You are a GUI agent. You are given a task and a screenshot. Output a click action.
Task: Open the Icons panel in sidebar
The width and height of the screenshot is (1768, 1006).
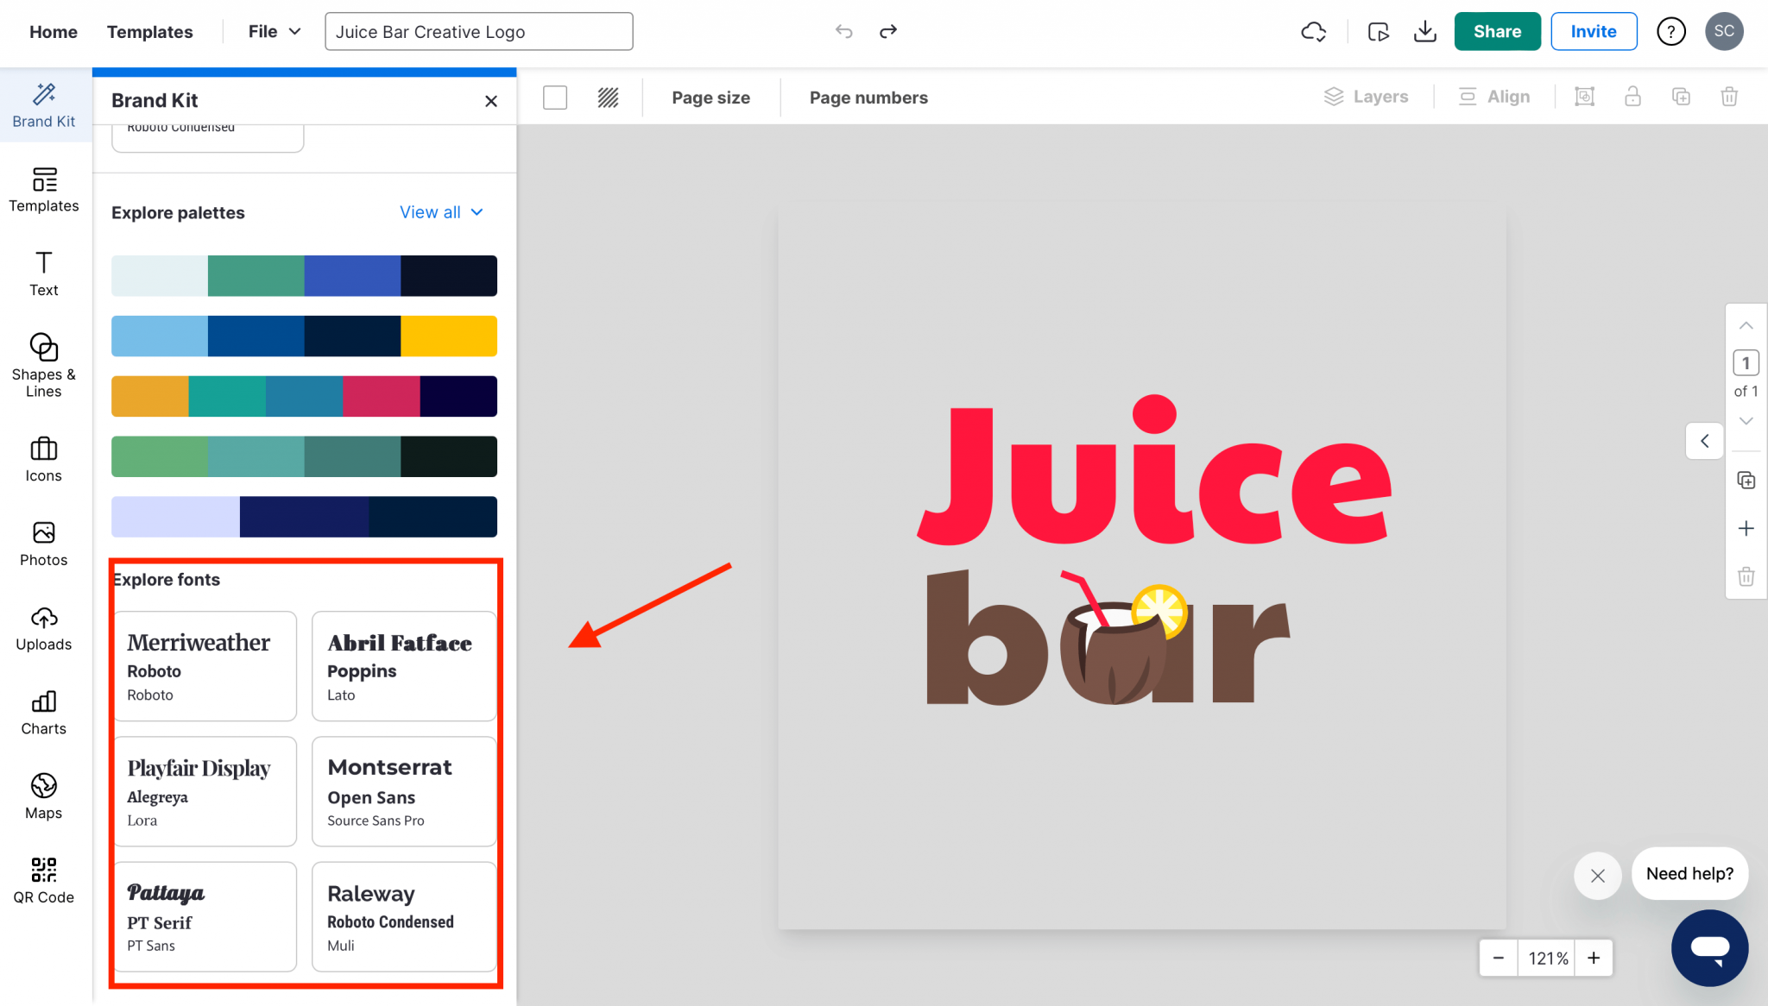(x=43, y=457)
